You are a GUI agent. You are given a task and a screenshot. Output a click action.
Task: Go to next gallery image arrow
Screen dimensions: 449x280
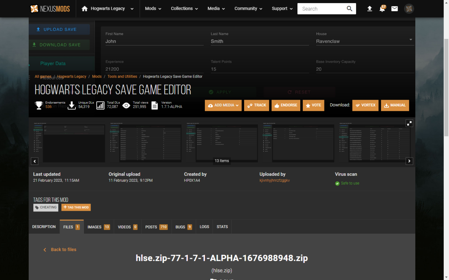point(409,161)
